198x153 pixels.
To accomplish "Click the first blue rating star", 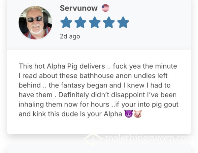I will point(66,22).
